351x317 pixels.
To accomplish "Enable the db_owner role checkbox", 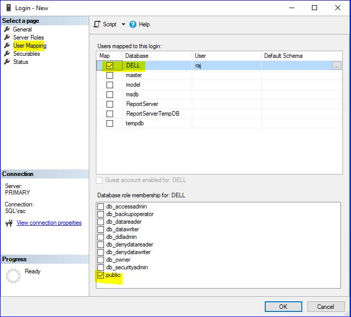I will [101, 260].
